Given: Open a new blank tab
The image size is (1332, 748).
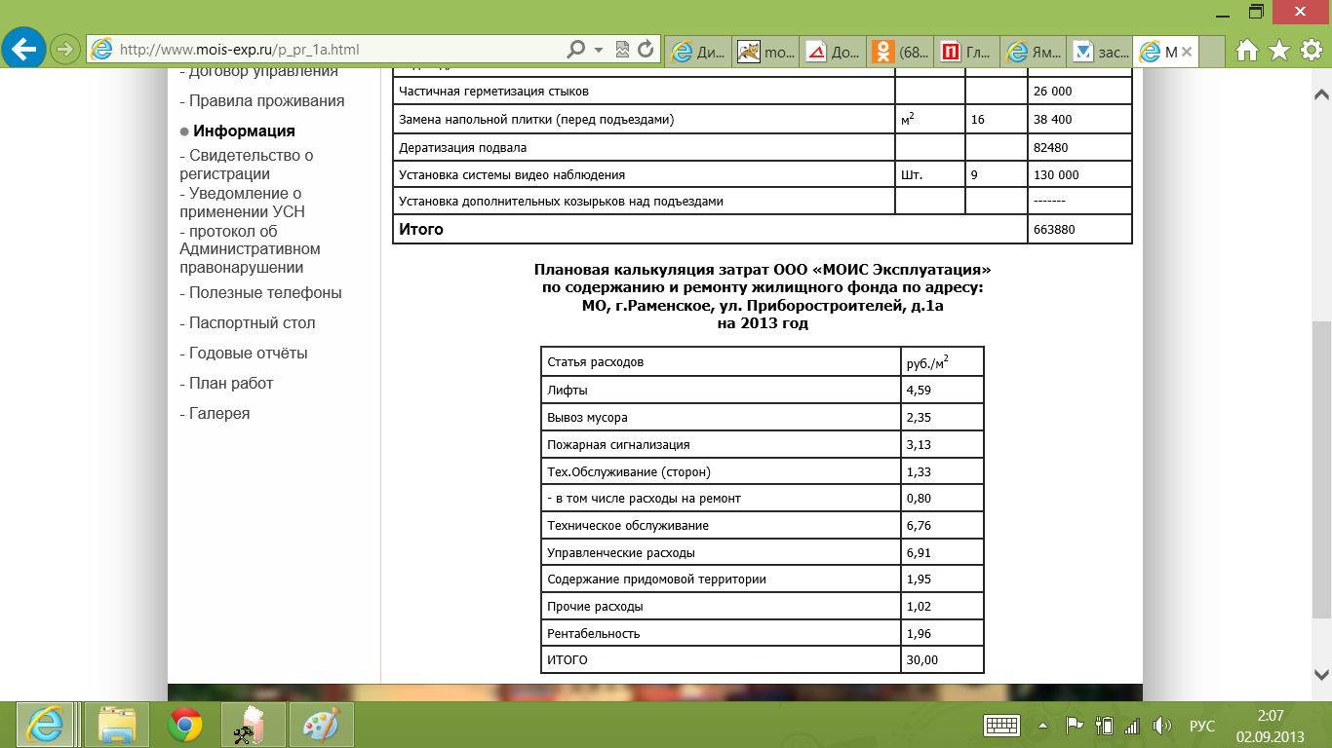Looking at the screenshot, I should click(1212, 52).
